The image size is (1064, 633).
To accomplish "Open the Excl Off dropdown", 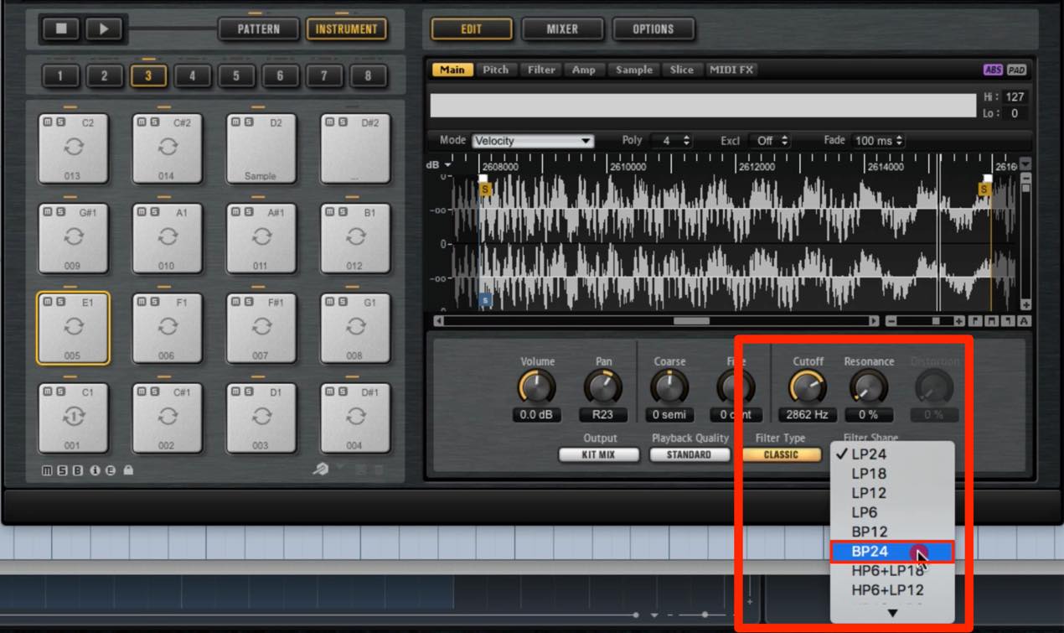I will pos(768,141).
